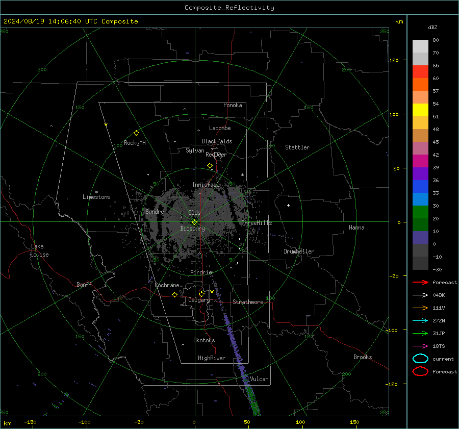Screen dimensions: 459x429
Task: Click the Brooks city label
Action: point(363,357)
